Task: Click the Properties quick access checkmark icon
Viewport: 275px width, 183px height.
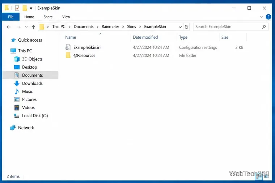Action: pyautogui.click(x=17, y=8)
